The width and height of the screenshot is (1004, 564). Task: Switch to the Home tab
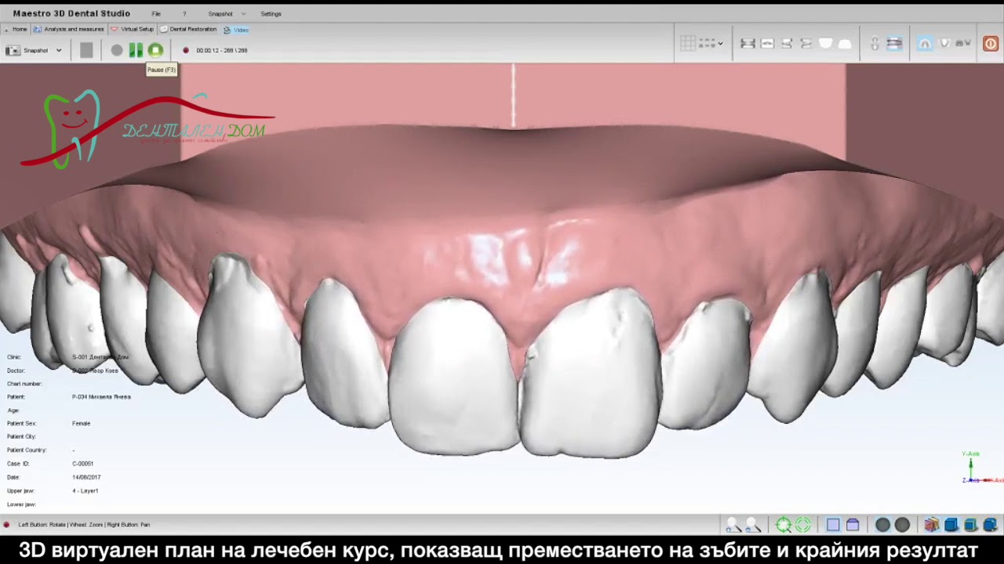[16, 30]
